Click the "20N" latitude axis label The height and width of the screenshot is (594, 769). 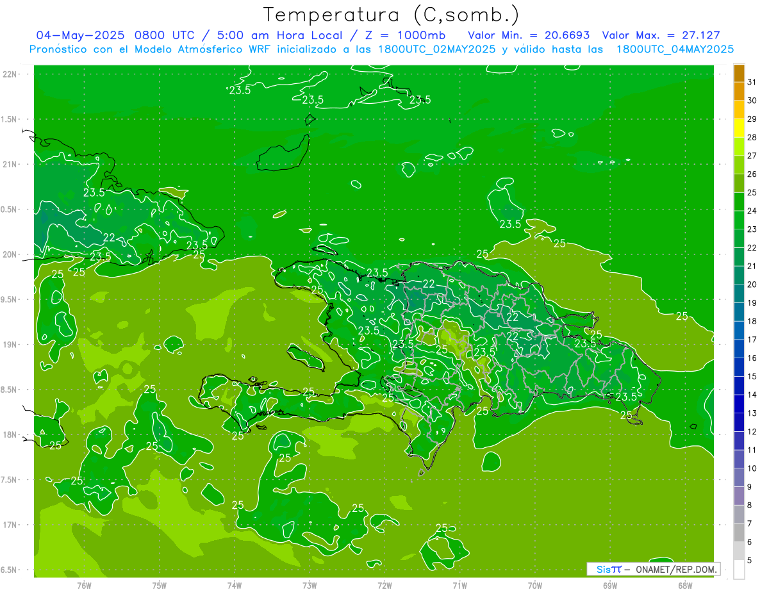tap(10, 254)
